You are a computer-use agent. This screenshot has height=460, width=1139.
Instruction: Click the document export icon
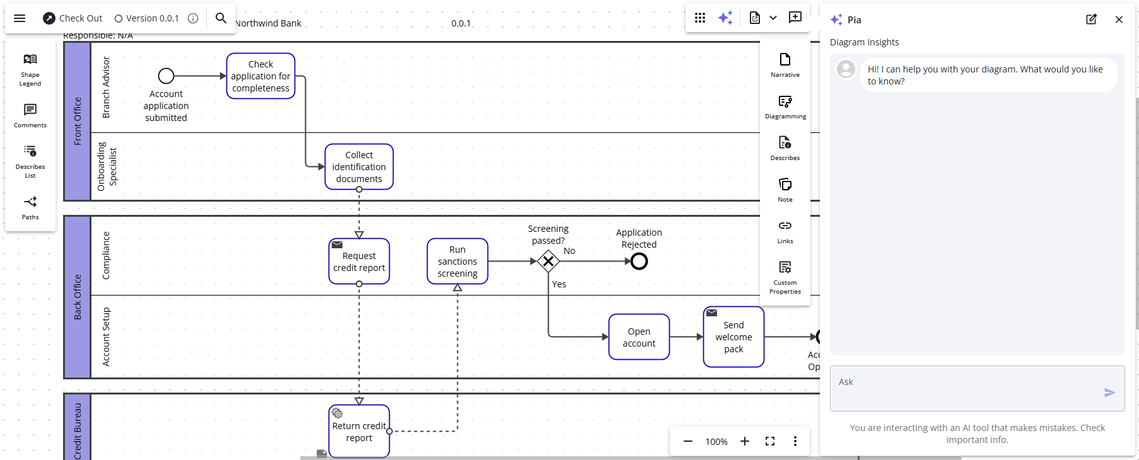[755, 18]
